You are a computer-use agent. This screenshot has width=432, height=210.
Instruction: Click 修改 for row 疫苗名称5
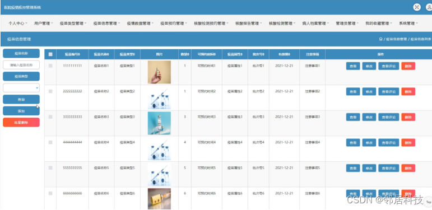pos(369,168)
